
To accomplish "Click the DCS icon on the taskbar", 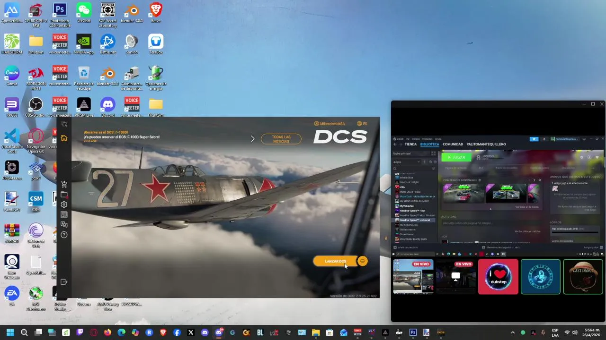I will pos(440,332).
